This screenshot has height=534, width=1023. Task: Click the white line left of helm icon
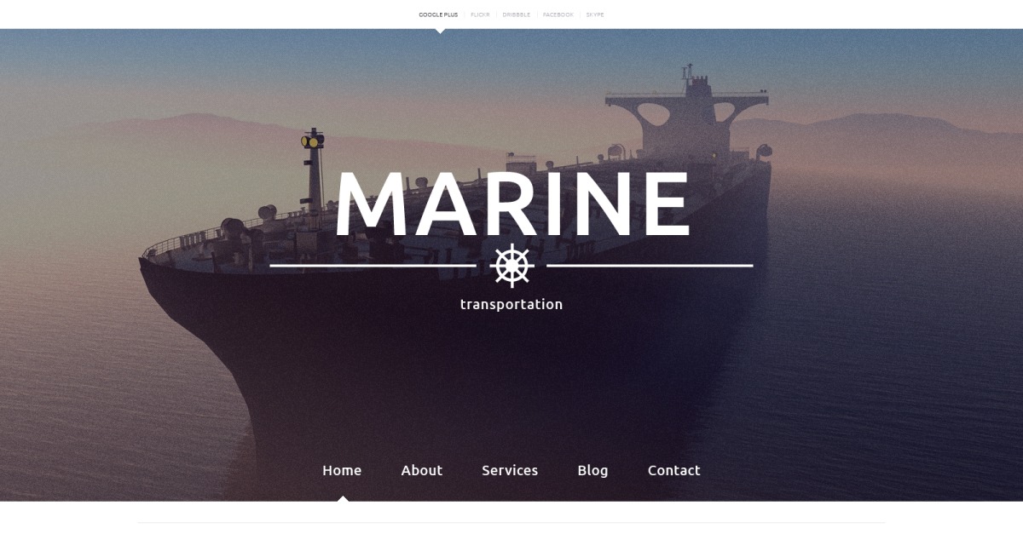coord(373,266)
